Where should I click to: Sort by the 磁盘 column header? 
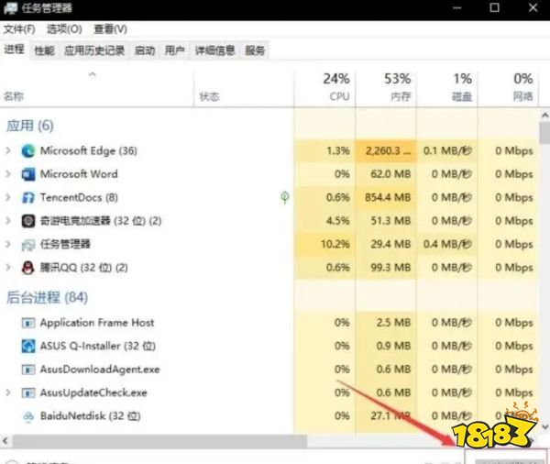(x=447, y=88)
